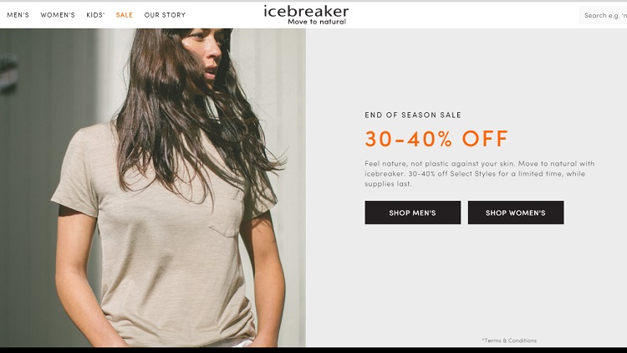Open the OUR STORY page
The width and height of the screenshot is (627, 353).
(165, 15)
